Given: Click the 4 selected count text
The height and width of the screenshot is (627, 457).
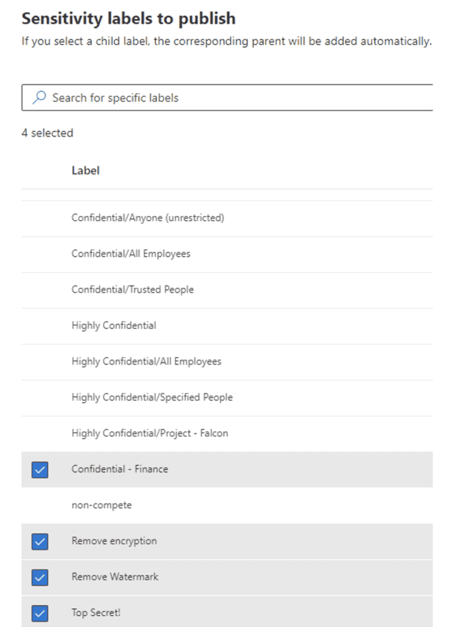Looking at the screenshot, I should (48, 133).
